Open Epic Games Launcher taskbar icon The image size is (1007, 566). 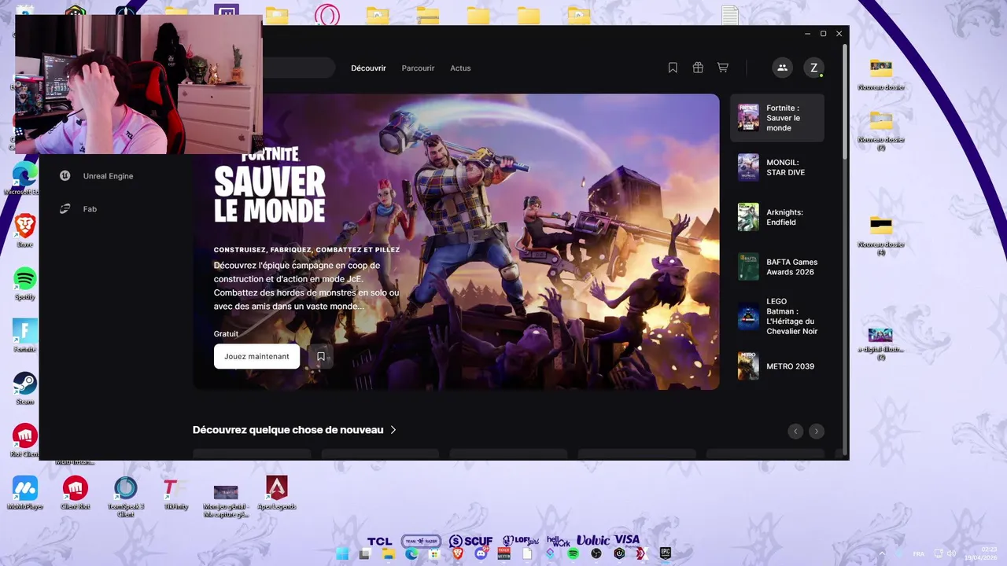coord(665,553)
